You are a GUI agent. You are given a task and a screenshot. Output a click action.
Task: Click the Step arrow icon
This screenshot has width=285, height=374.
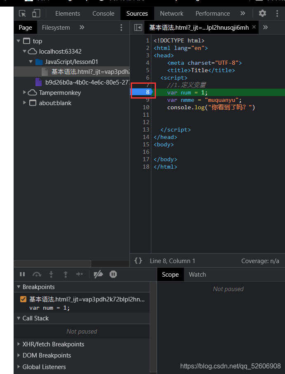80,274
